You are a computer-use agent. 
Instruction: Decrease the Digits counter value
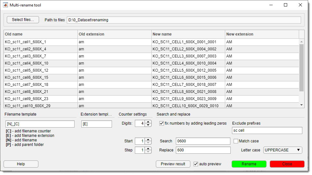pyautogui.click(x=148, y=125)
